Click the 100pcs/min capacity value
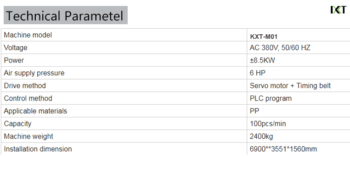Image resolution: width=350 pixels, height=170 pixels. tap(268, 124)
